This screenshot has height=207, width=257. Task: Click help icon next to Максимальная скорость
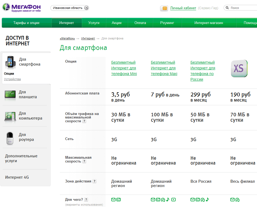point(84,161)
